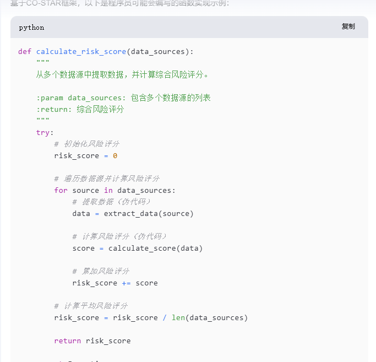Click comment 遍历数据源并计算风险评分
Image resolution: width=376 pixels, height=362 pixels.
coord(107,179)
